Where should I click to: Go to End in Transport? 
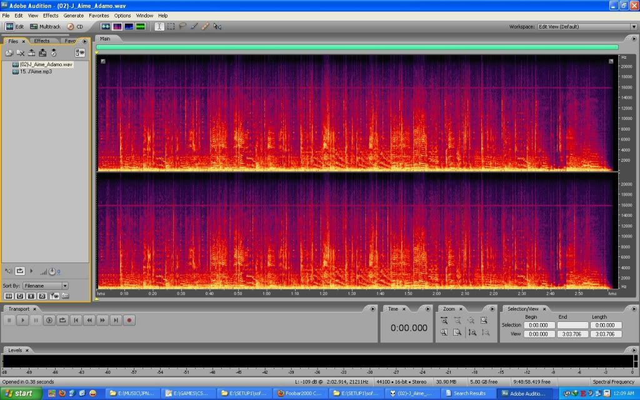pyautogui.click(x=116, y=321)
